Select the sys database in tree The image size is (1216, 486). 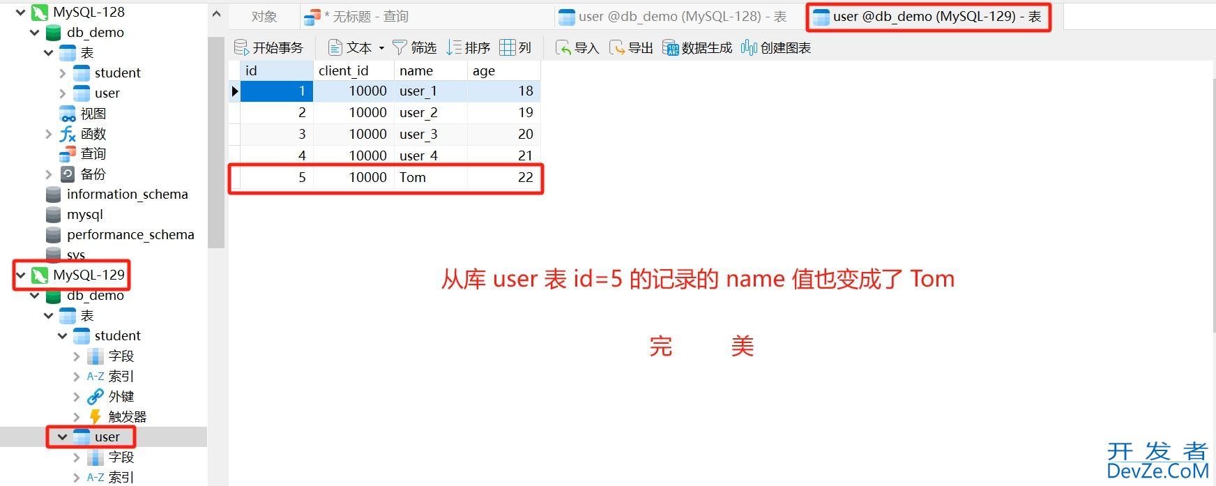(76, 255)
